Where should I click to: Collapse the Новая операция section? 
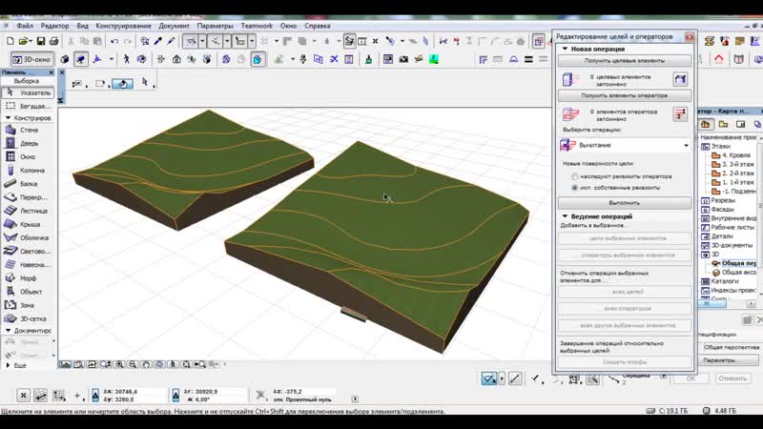(565, 48)
